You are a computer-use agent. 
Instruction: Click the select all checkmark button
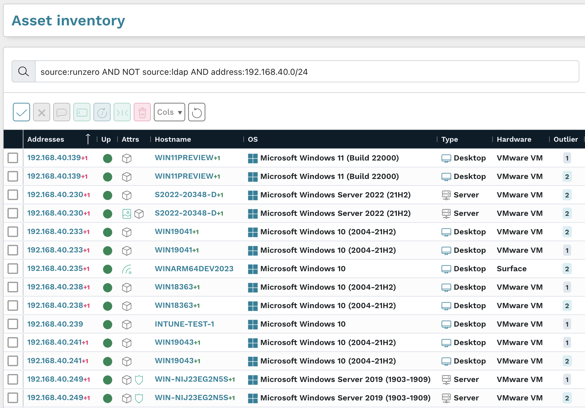21,112
